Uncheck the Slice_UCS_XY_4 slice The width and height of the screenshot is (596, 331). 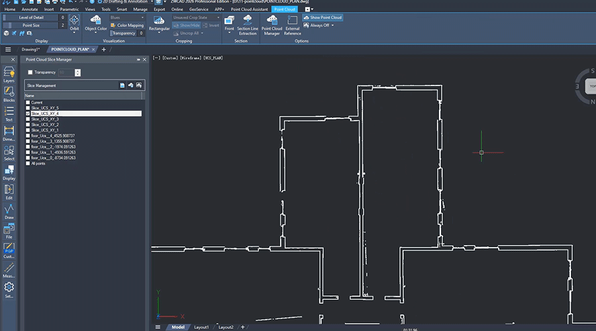point(28,114)
